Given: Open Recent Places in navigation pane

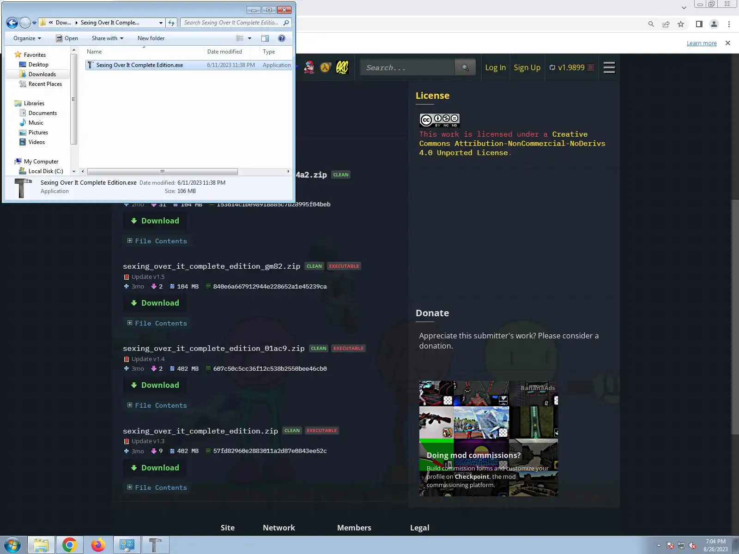Looking at the screenshot, I should tap(45, 84).
